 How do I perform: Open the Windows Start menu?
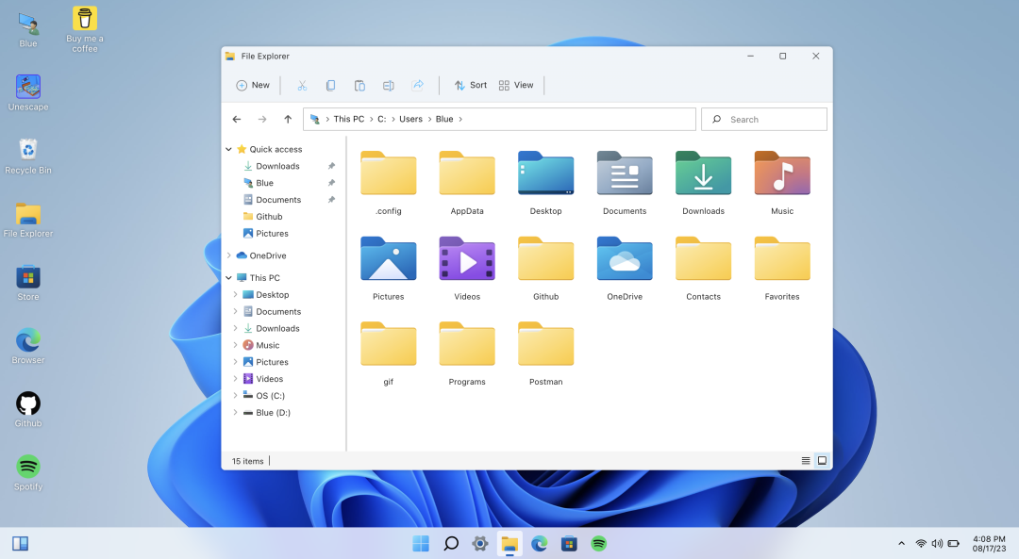point(421,543)
